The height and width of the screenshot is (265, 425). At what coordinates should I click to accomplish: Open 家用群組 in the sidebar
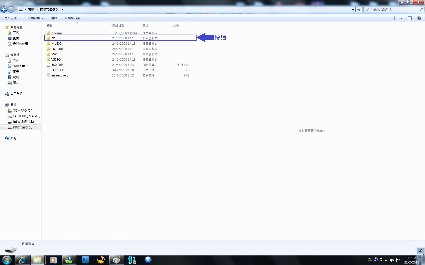[x=14, y=94]
